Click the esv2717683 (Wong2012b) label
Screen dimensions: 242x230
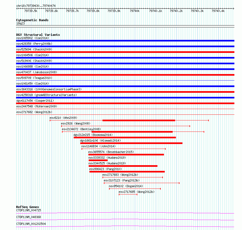(120, 175)
